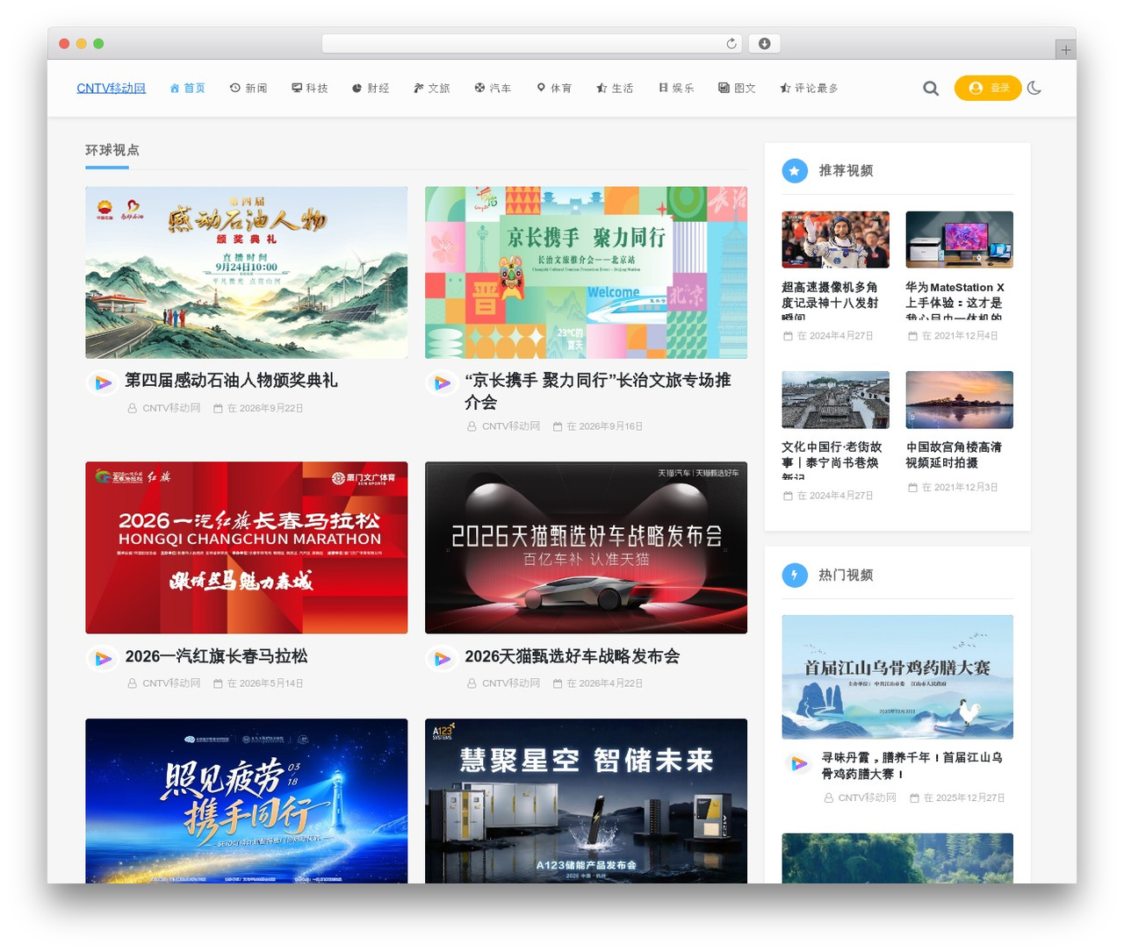Click author CNTV移动网 under 红旗长春马拉松
Image resolution: width=1124 pixels, height=951 pixels.
(x=171, y=683)
